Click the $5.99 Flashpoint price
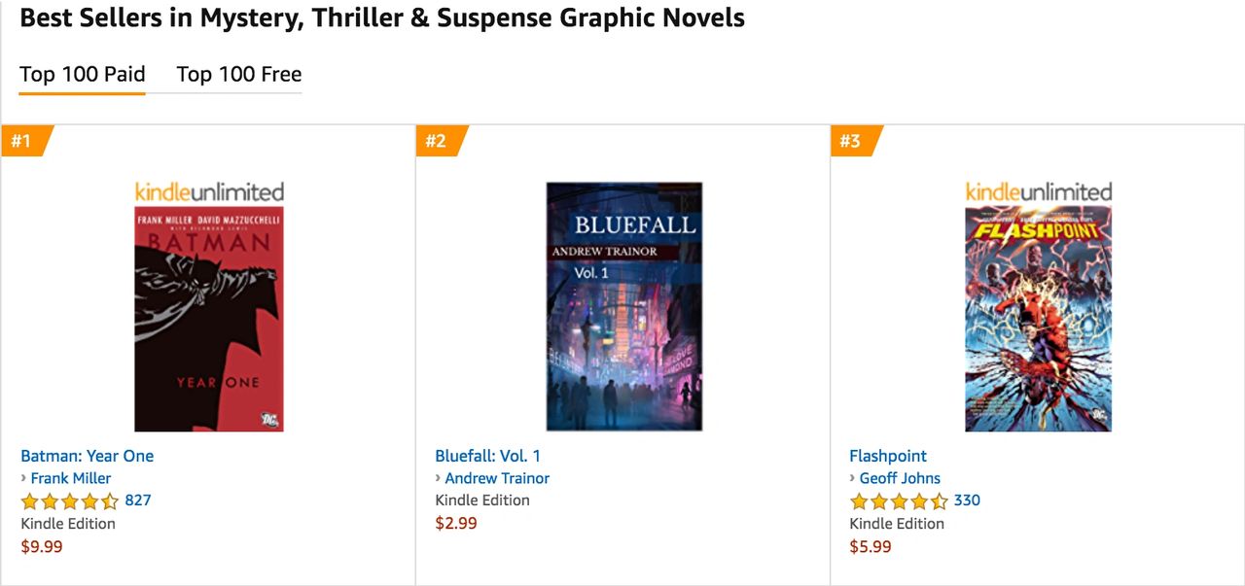This screenshot has width=1245, height=586. pyautogui.click(x=871, y=546)
